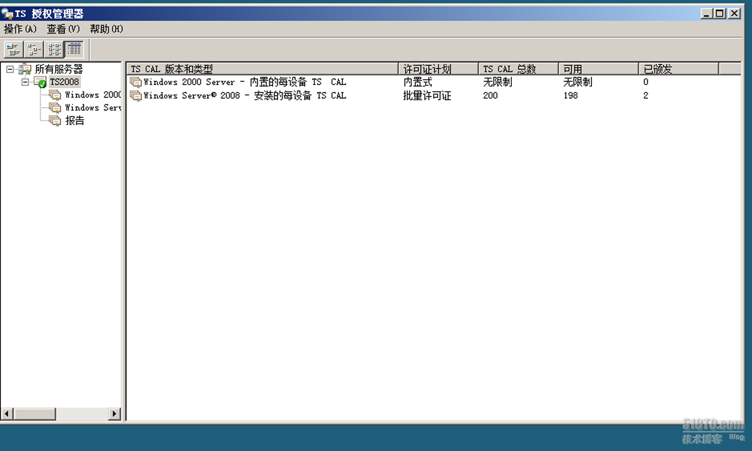Click tree pane scroll right arrow

coord(115,414)
